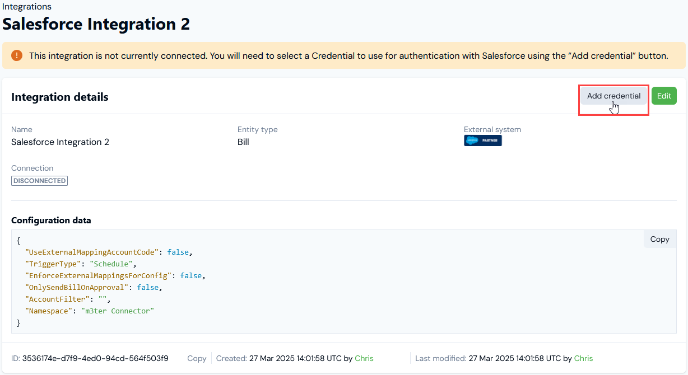The height and width of the screenshot is (375, 688).
Task: Copy the integration ID
Action: tap(197, 358)
